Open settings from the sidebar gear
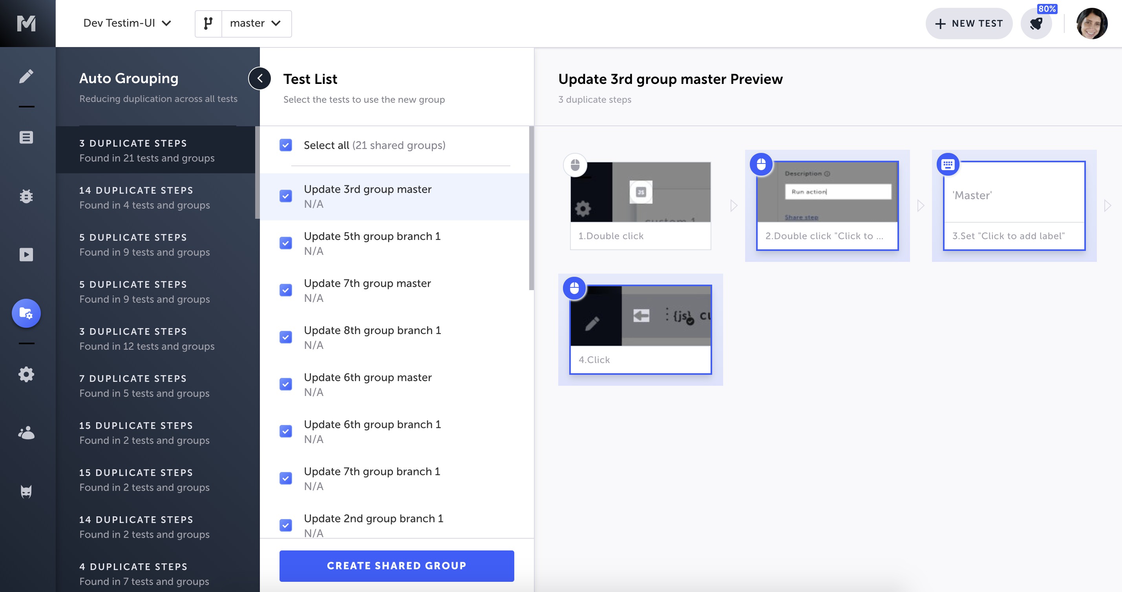The width and height of the screenshot is (1122, 592). 27,374
